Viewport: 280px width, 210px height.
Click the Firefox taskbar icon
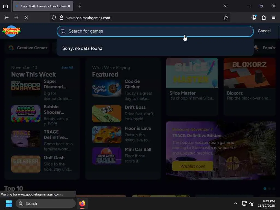[x=82, y=203]
